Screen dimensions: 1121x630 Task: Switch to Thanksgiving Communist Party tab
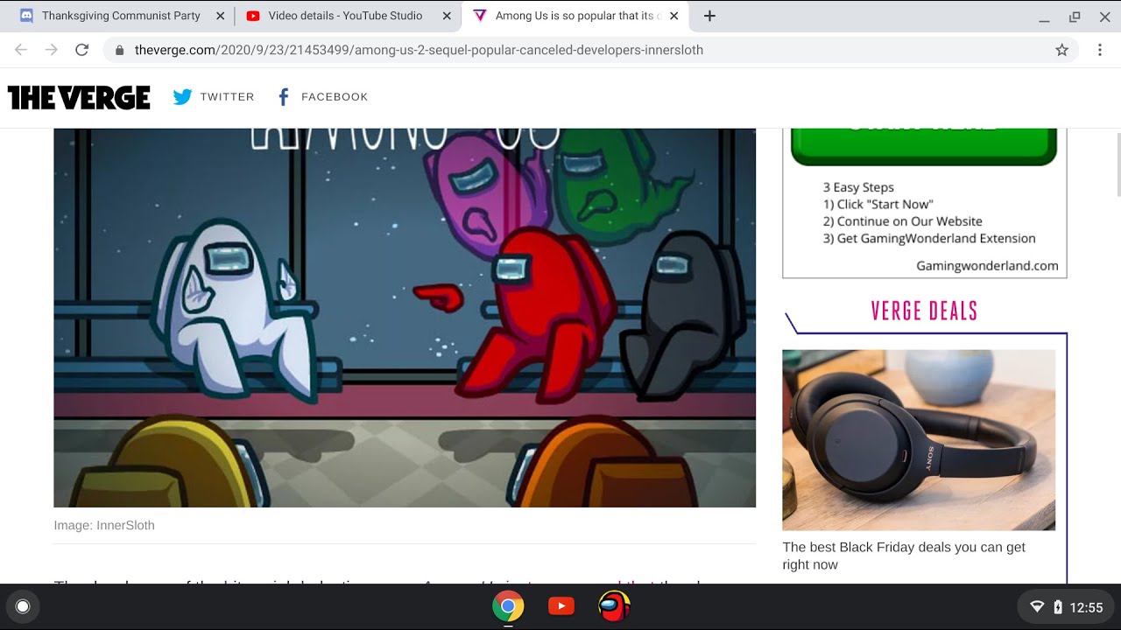pos(121,16)
